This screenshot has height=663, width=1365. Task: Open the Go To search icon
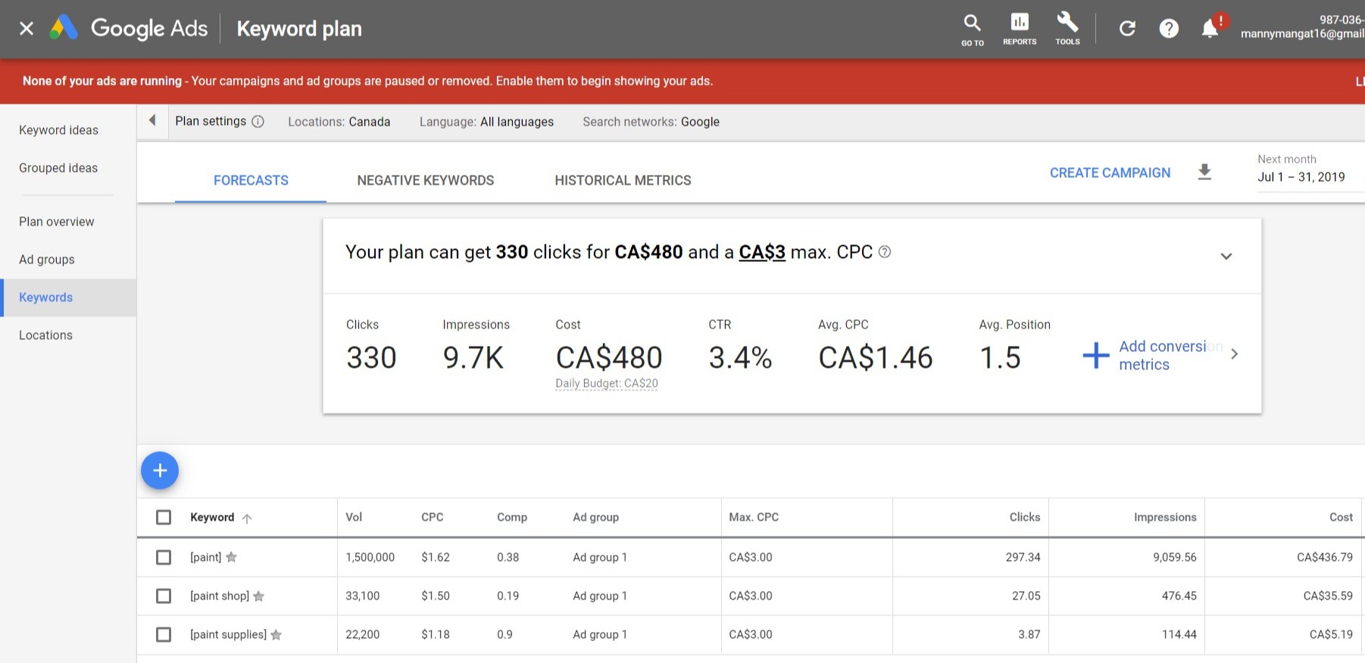(x=972, y=30)
